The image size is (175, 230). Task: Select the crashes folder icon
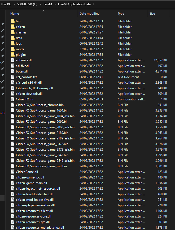click(13, 32)
